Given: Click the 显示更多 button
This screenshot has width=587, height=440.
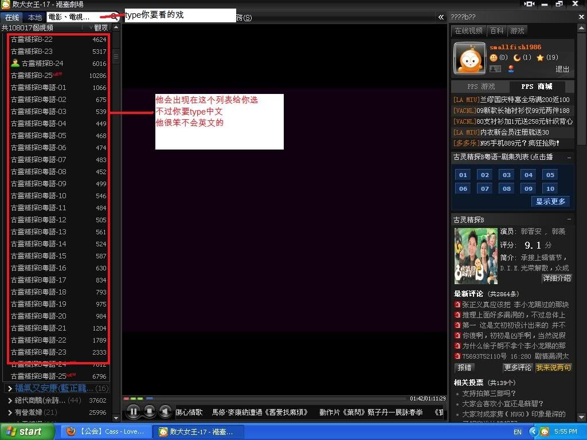Looking at the screenshot, I should tap(550, 201).
